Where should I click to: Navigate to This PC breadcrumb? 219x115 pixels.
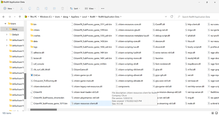[34, 17]
